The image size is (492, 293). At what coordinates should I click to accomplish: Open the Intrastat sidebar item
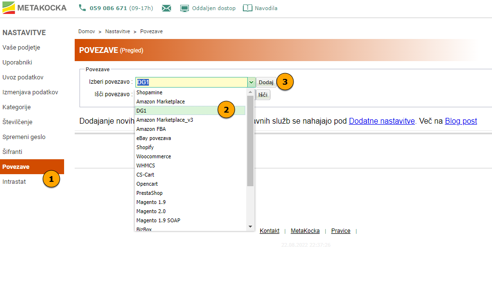(14, 182)
